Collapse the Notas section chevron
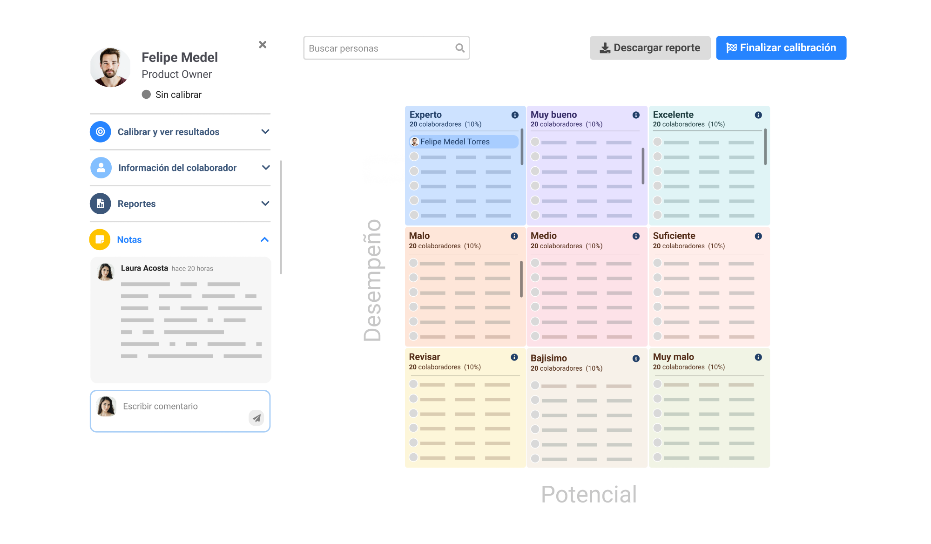Image resolution: width=931 pixels, height=544 pixels. 265,239
